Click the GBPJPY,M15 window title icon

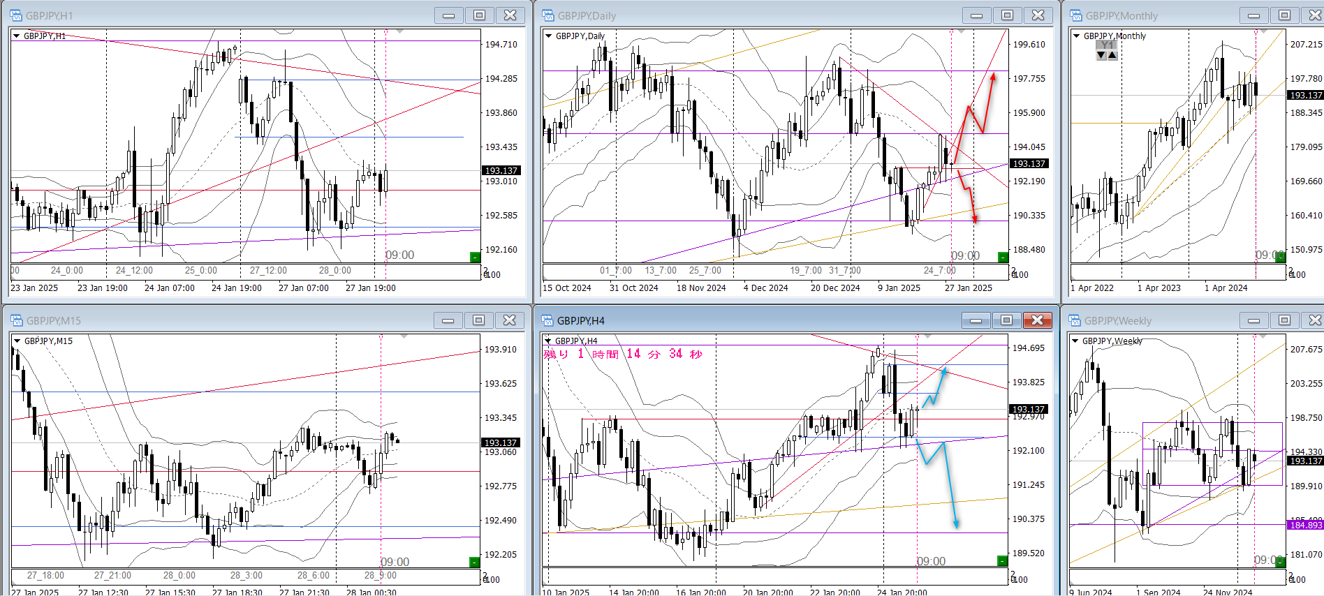coord(16,320)
